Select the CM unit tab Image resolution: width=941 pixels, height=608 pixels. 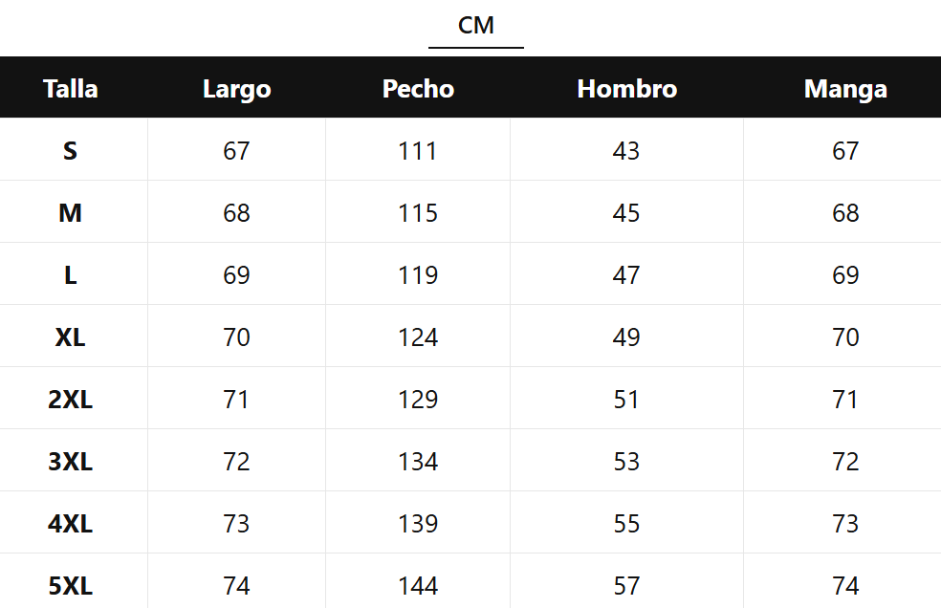tap(476, 26)
